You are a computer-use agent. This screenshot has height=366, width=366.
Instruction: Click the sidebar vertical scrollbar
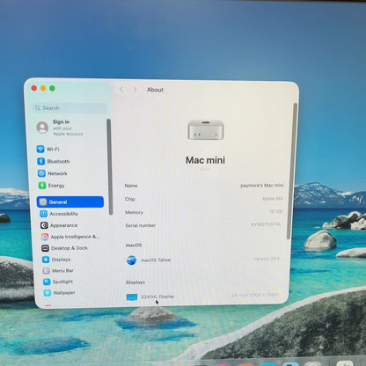coord(110,167)
